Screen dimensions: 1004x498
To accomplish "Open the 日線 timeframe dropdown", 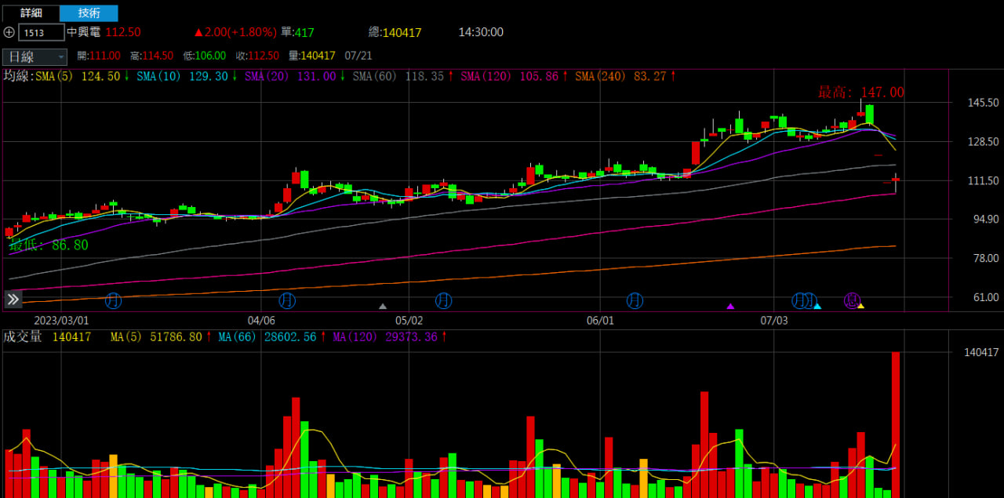I will point(35,56).
